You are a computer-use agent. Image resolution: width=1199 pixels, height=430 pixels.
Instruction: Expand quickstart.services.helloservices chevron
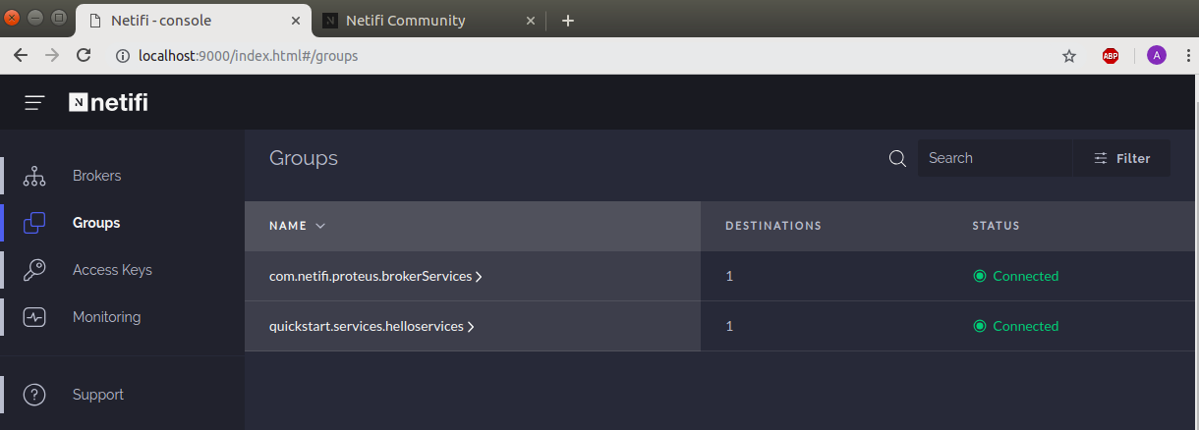click(471, 327)
